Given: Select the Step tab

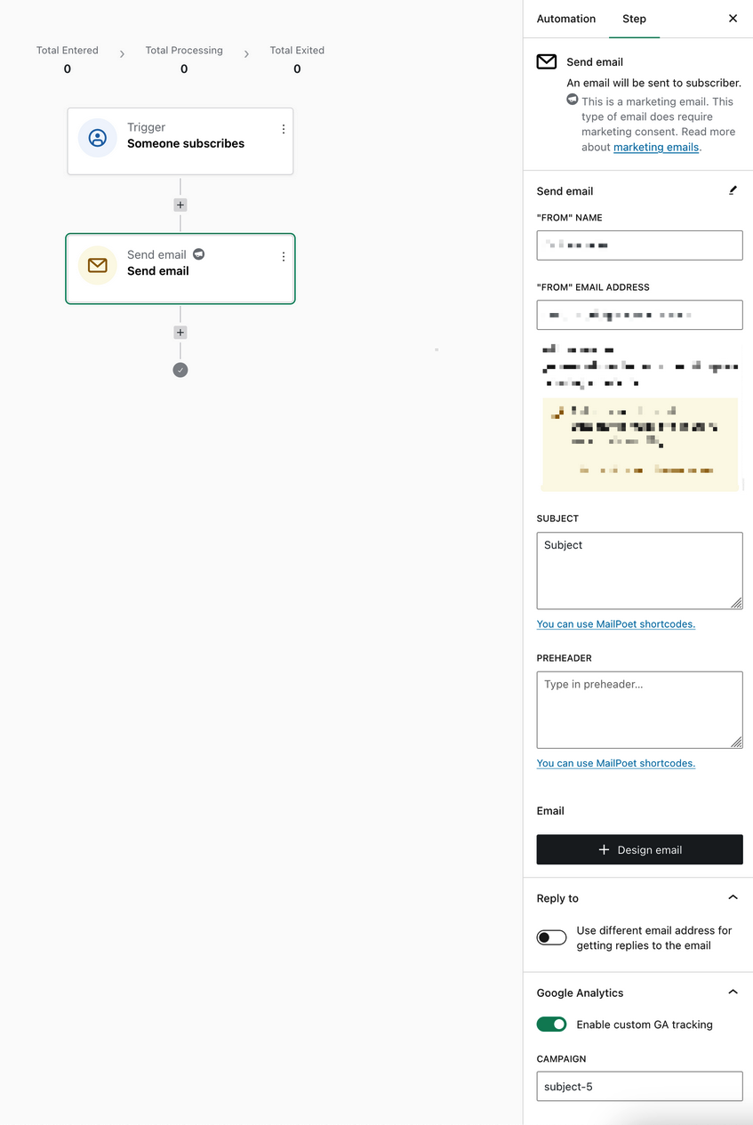Looking at the screenshot, I should pos(634,19).
